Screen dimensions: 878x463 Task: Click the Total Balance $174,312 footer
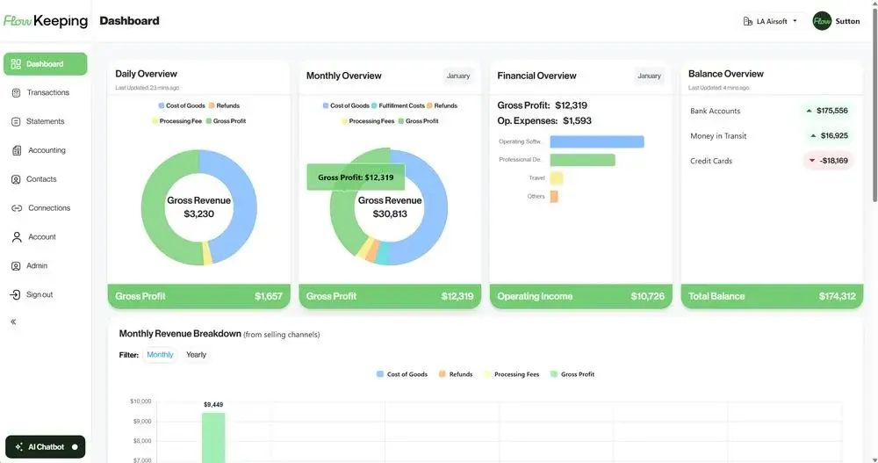point(772,296)
